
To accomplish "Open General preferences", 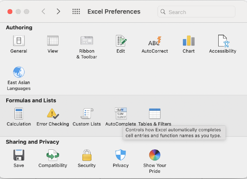I will coord(19,41).
